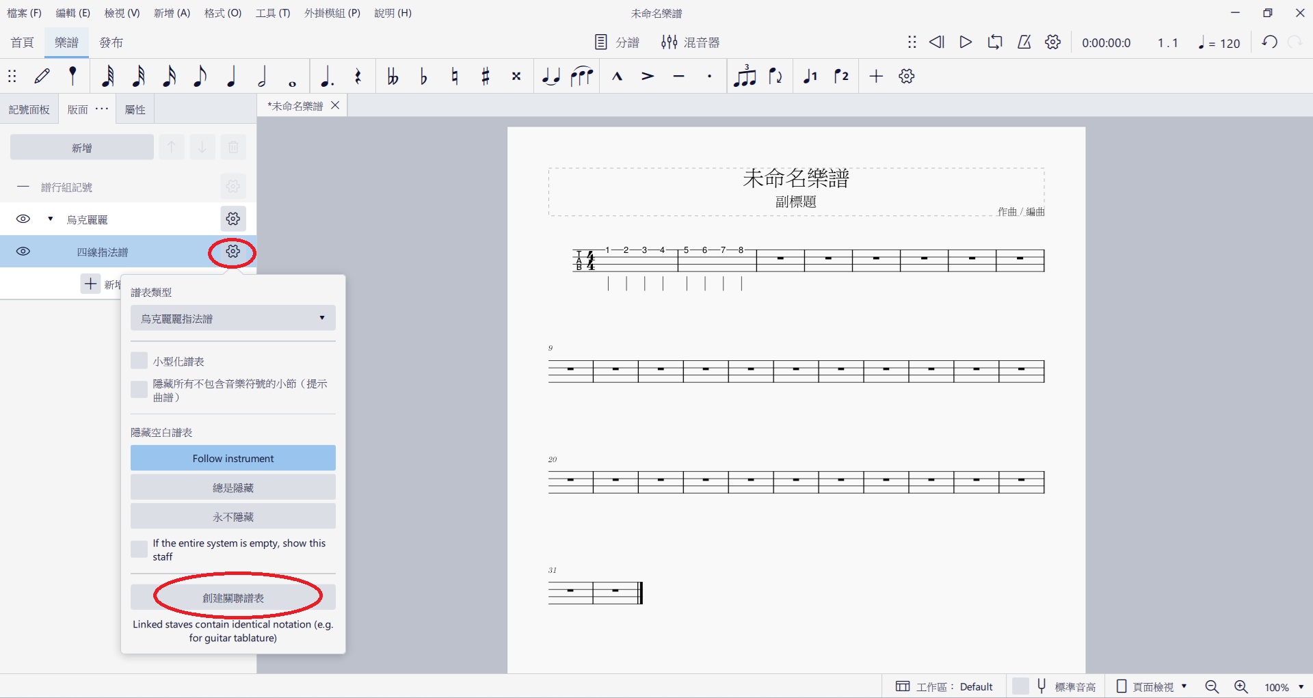Hide the 烏克麗麗 instrument with eye icon
The image size is (1313, 698).
(x=23, y=219)
